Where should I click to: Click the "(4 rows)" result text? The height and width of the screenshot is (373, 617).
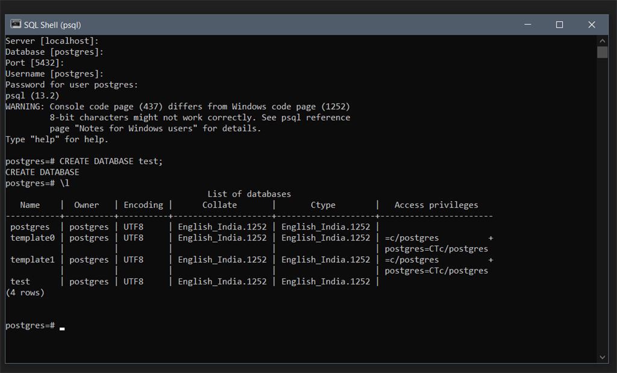click(25, 292)
